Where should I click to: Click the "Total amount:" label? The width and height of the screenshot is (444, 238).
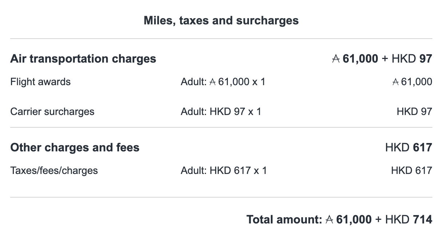(x=284, y=220)
